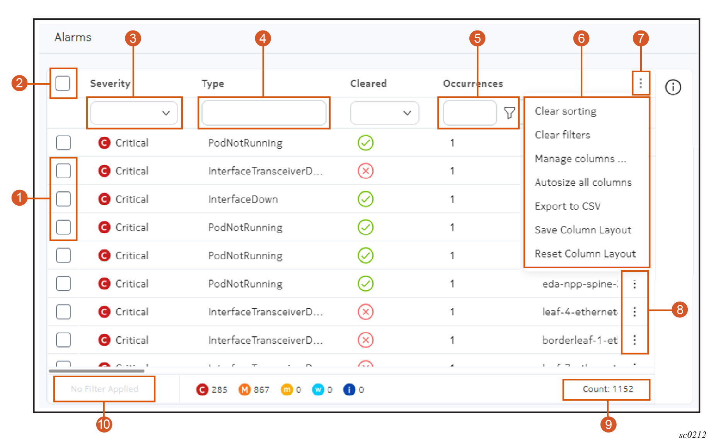711x443 pixels.
Task: Click the leaf-4-ethernet cell text
Action: 580,312
